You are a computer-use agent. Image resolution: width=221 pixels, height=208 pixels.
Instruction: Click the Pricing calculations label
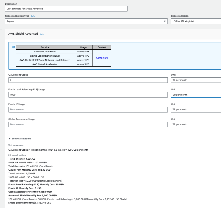click(17, 155)
